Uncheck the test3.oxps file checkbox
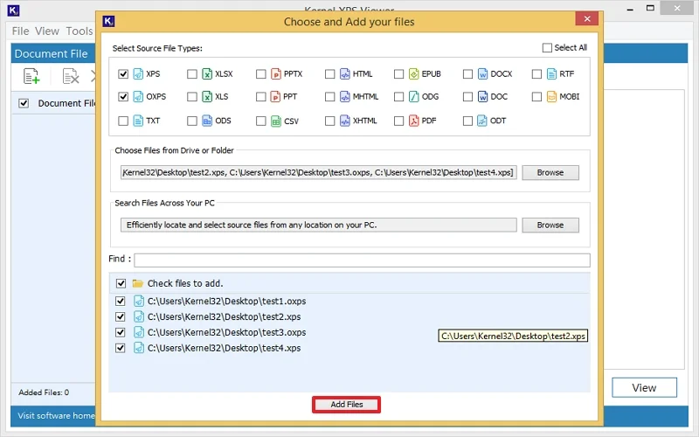 pos(121,332)
